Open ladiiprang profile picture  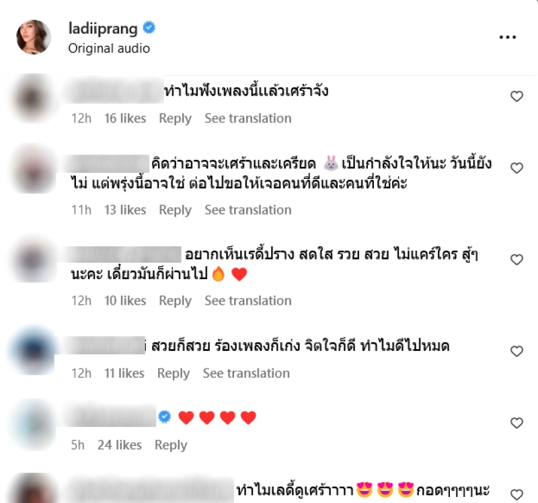pos(34,37)
